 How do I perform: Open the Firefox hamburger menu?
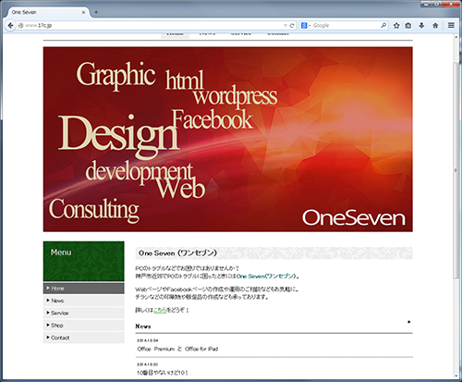(x=451, y=25)
